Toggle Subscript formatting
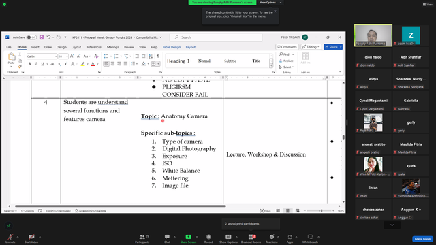 [x=59, y=64]
